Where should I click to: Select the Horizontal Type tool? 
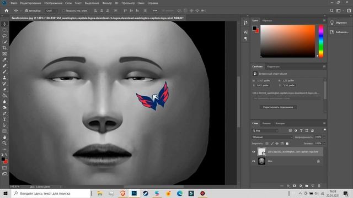point(4,119)
